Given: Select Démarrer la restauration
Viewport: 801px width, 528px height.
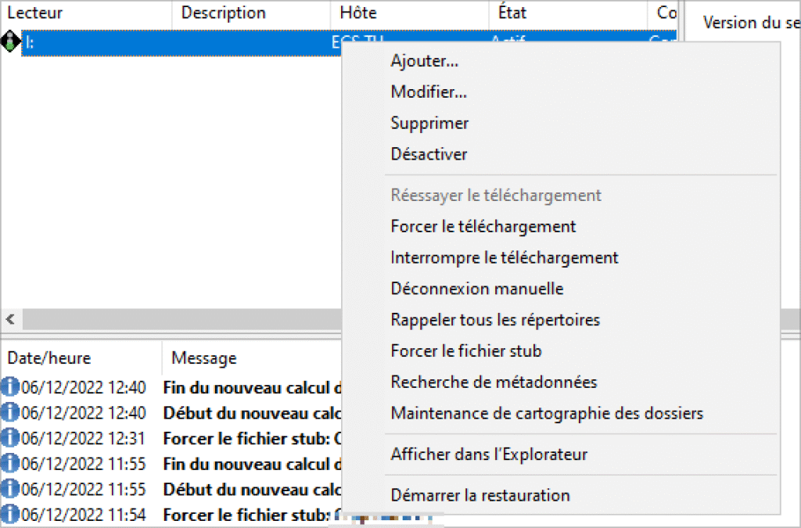Looking at the screenshot, I should [480, 496].
